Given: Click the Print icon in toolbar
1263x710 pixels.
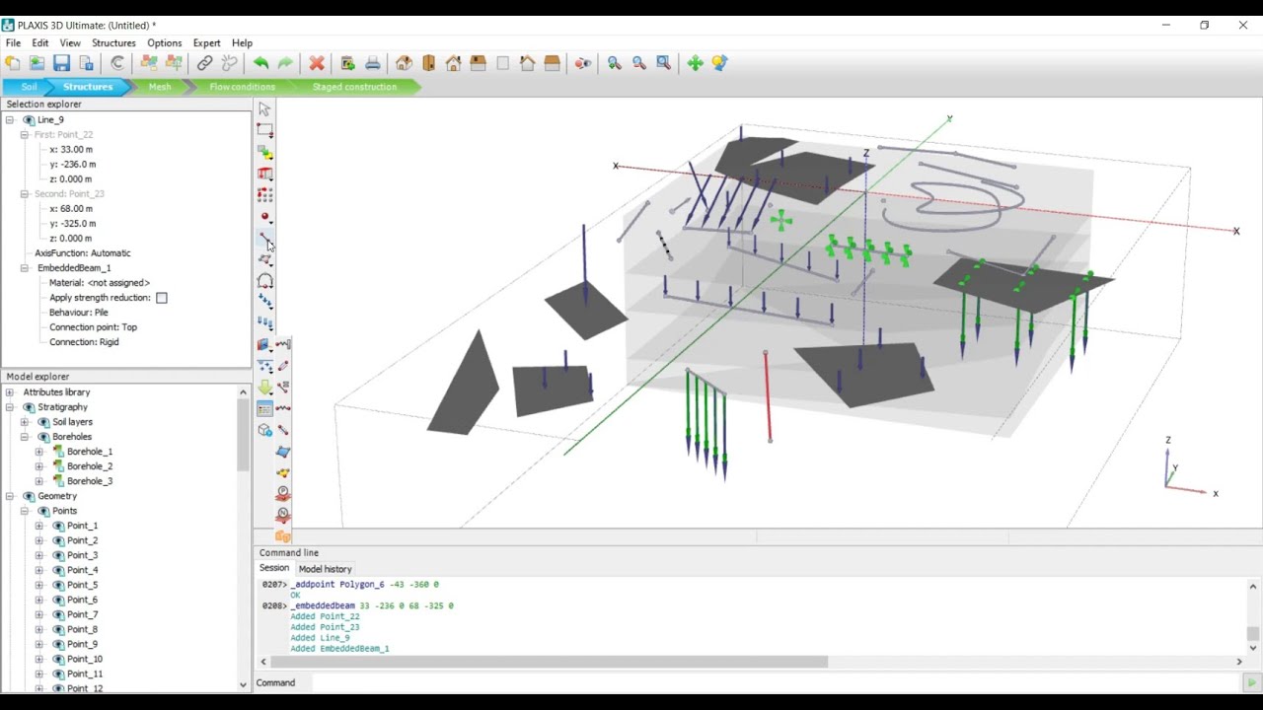Looking at the screenshot, I should tap(372, 63).
